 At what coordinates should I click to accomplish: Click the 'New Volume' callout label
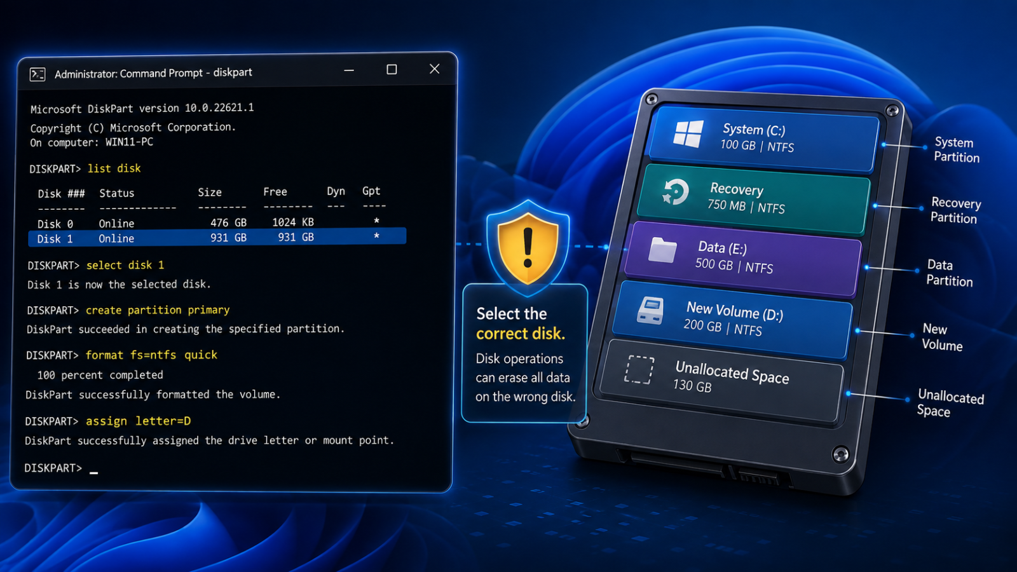pyautogui.click(x=942, y=337)
